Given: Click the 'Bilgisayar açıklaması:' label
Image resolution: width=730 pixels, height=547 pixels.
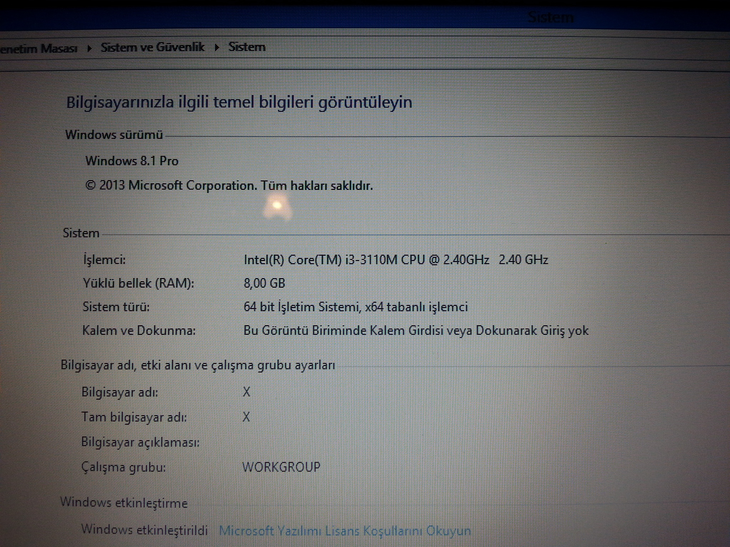Looking at the screenshot, I should (x=140, y=442).
